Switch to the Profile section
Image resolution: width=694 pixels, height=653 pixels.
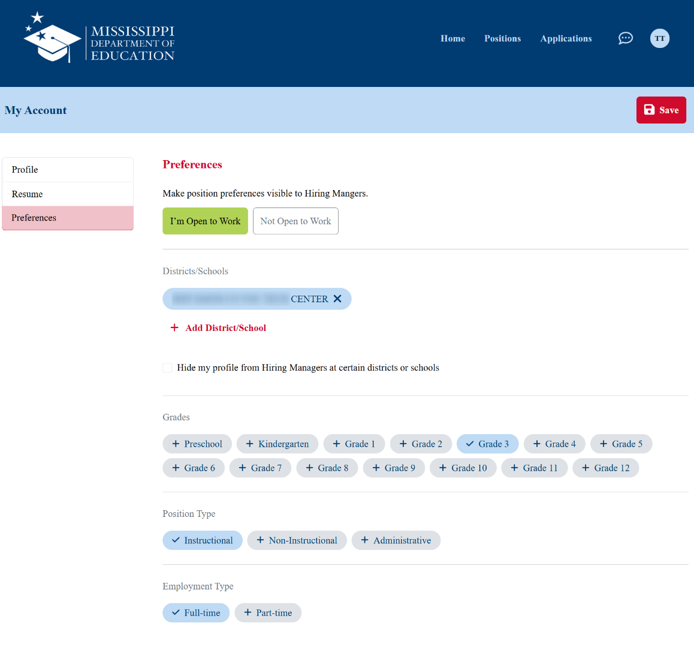(x=68, y=170)
